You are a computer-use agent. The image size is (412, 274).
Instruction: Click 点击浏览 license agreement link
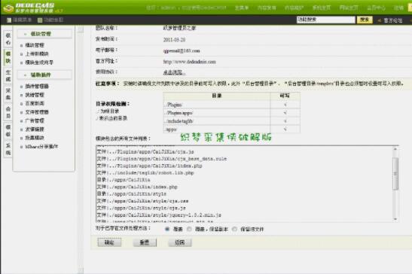coord(174,72)
